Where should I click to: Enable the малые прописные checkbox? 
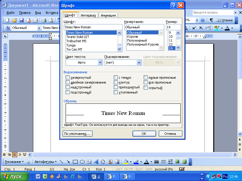pyautogui.click(x=146, y=77)
